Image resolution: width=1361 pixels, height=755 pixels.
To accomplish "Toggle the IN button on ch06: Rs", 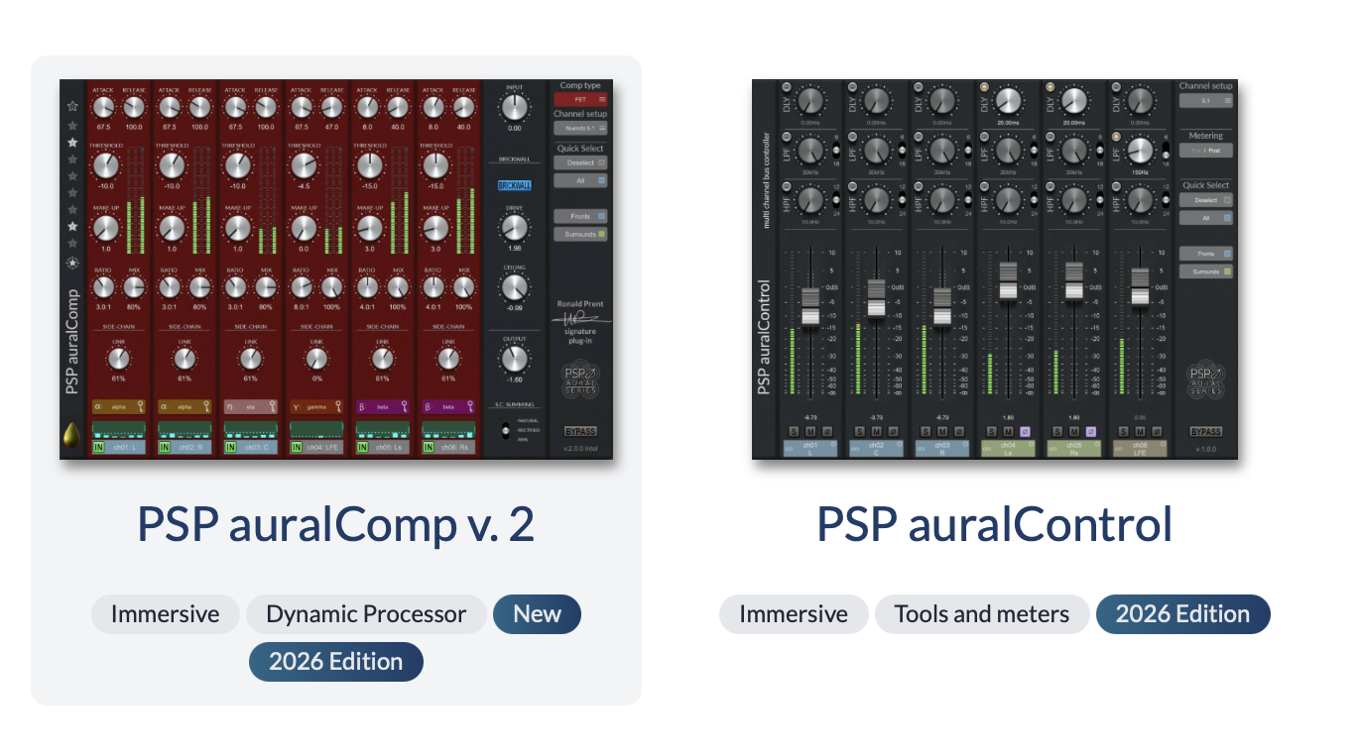I will [x=429, y=448].
